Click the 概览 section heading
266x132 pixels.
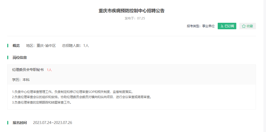(x=16, y=46)
